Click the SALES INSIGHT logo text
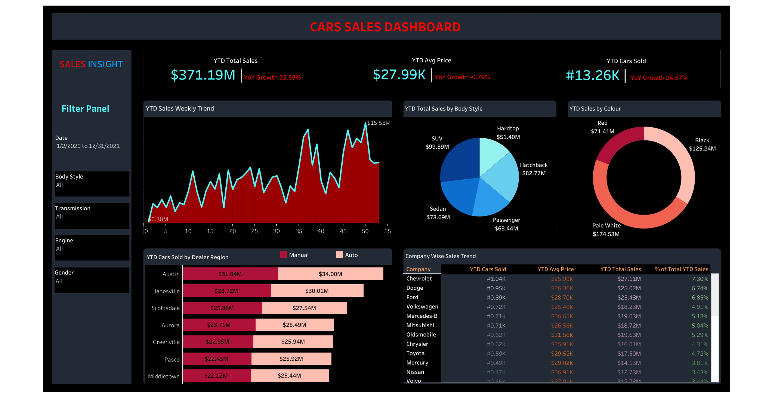 pos(91,64)
